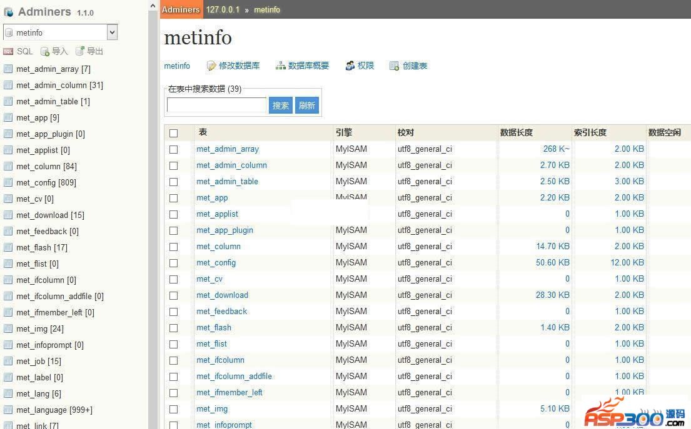
Task: Click 127.0.0.1 in the breadcrumb
Action: point(223,10)
